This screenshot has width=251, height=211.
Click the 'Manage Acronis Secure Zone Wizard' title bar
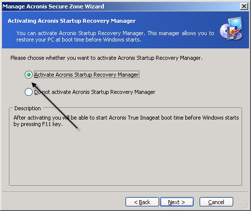[x=121, y=6]
